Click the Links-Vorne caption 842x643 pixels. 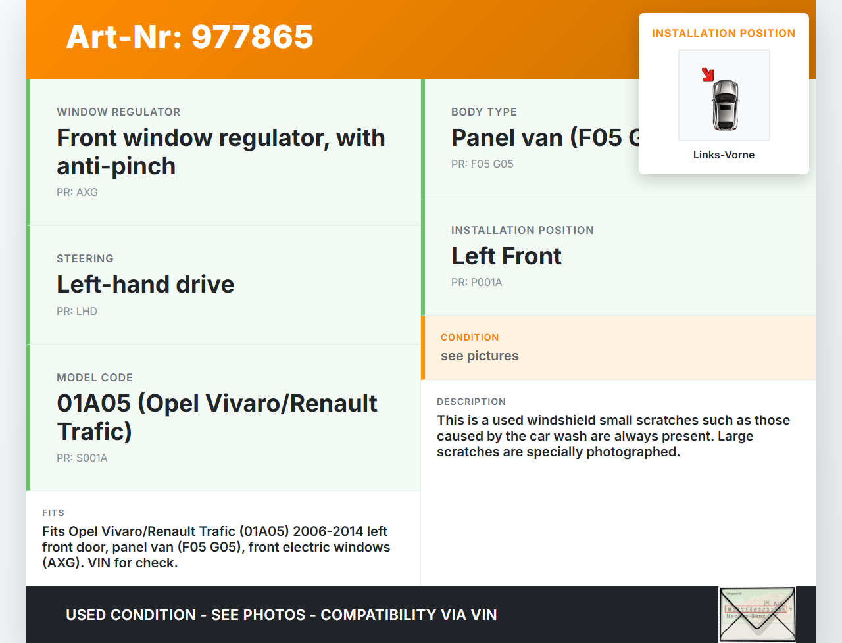tap(724, 155)
